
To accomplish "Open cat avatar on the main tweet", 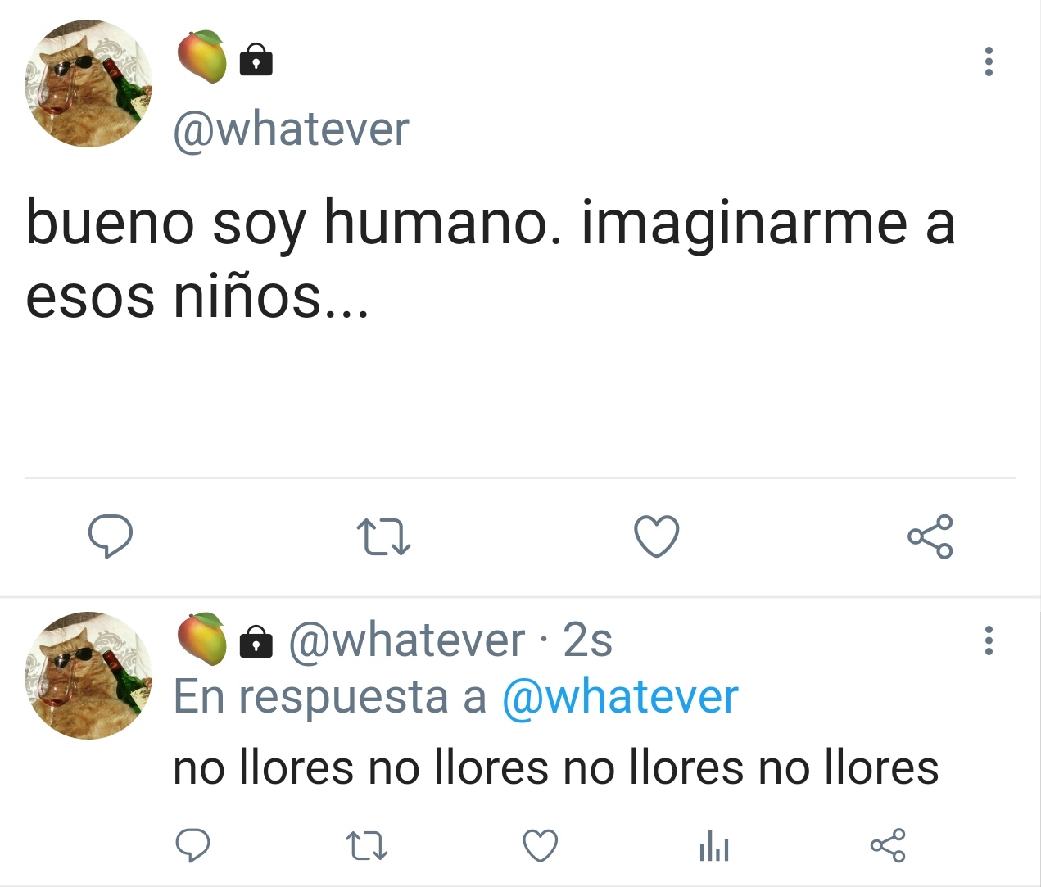I will click(x=88, y=84).
